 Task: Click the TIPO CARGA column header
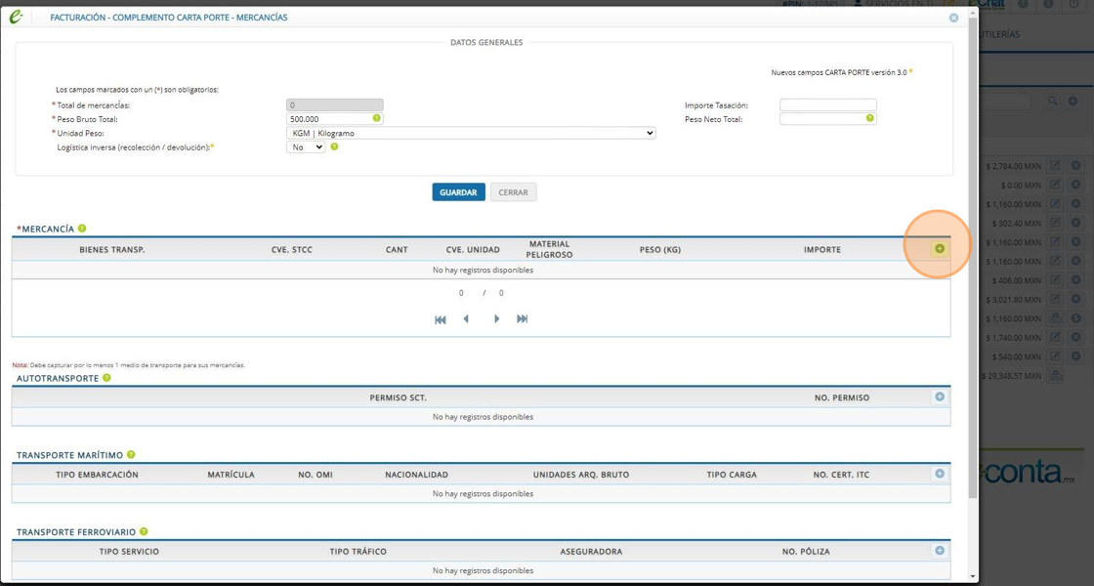(732, 475)
